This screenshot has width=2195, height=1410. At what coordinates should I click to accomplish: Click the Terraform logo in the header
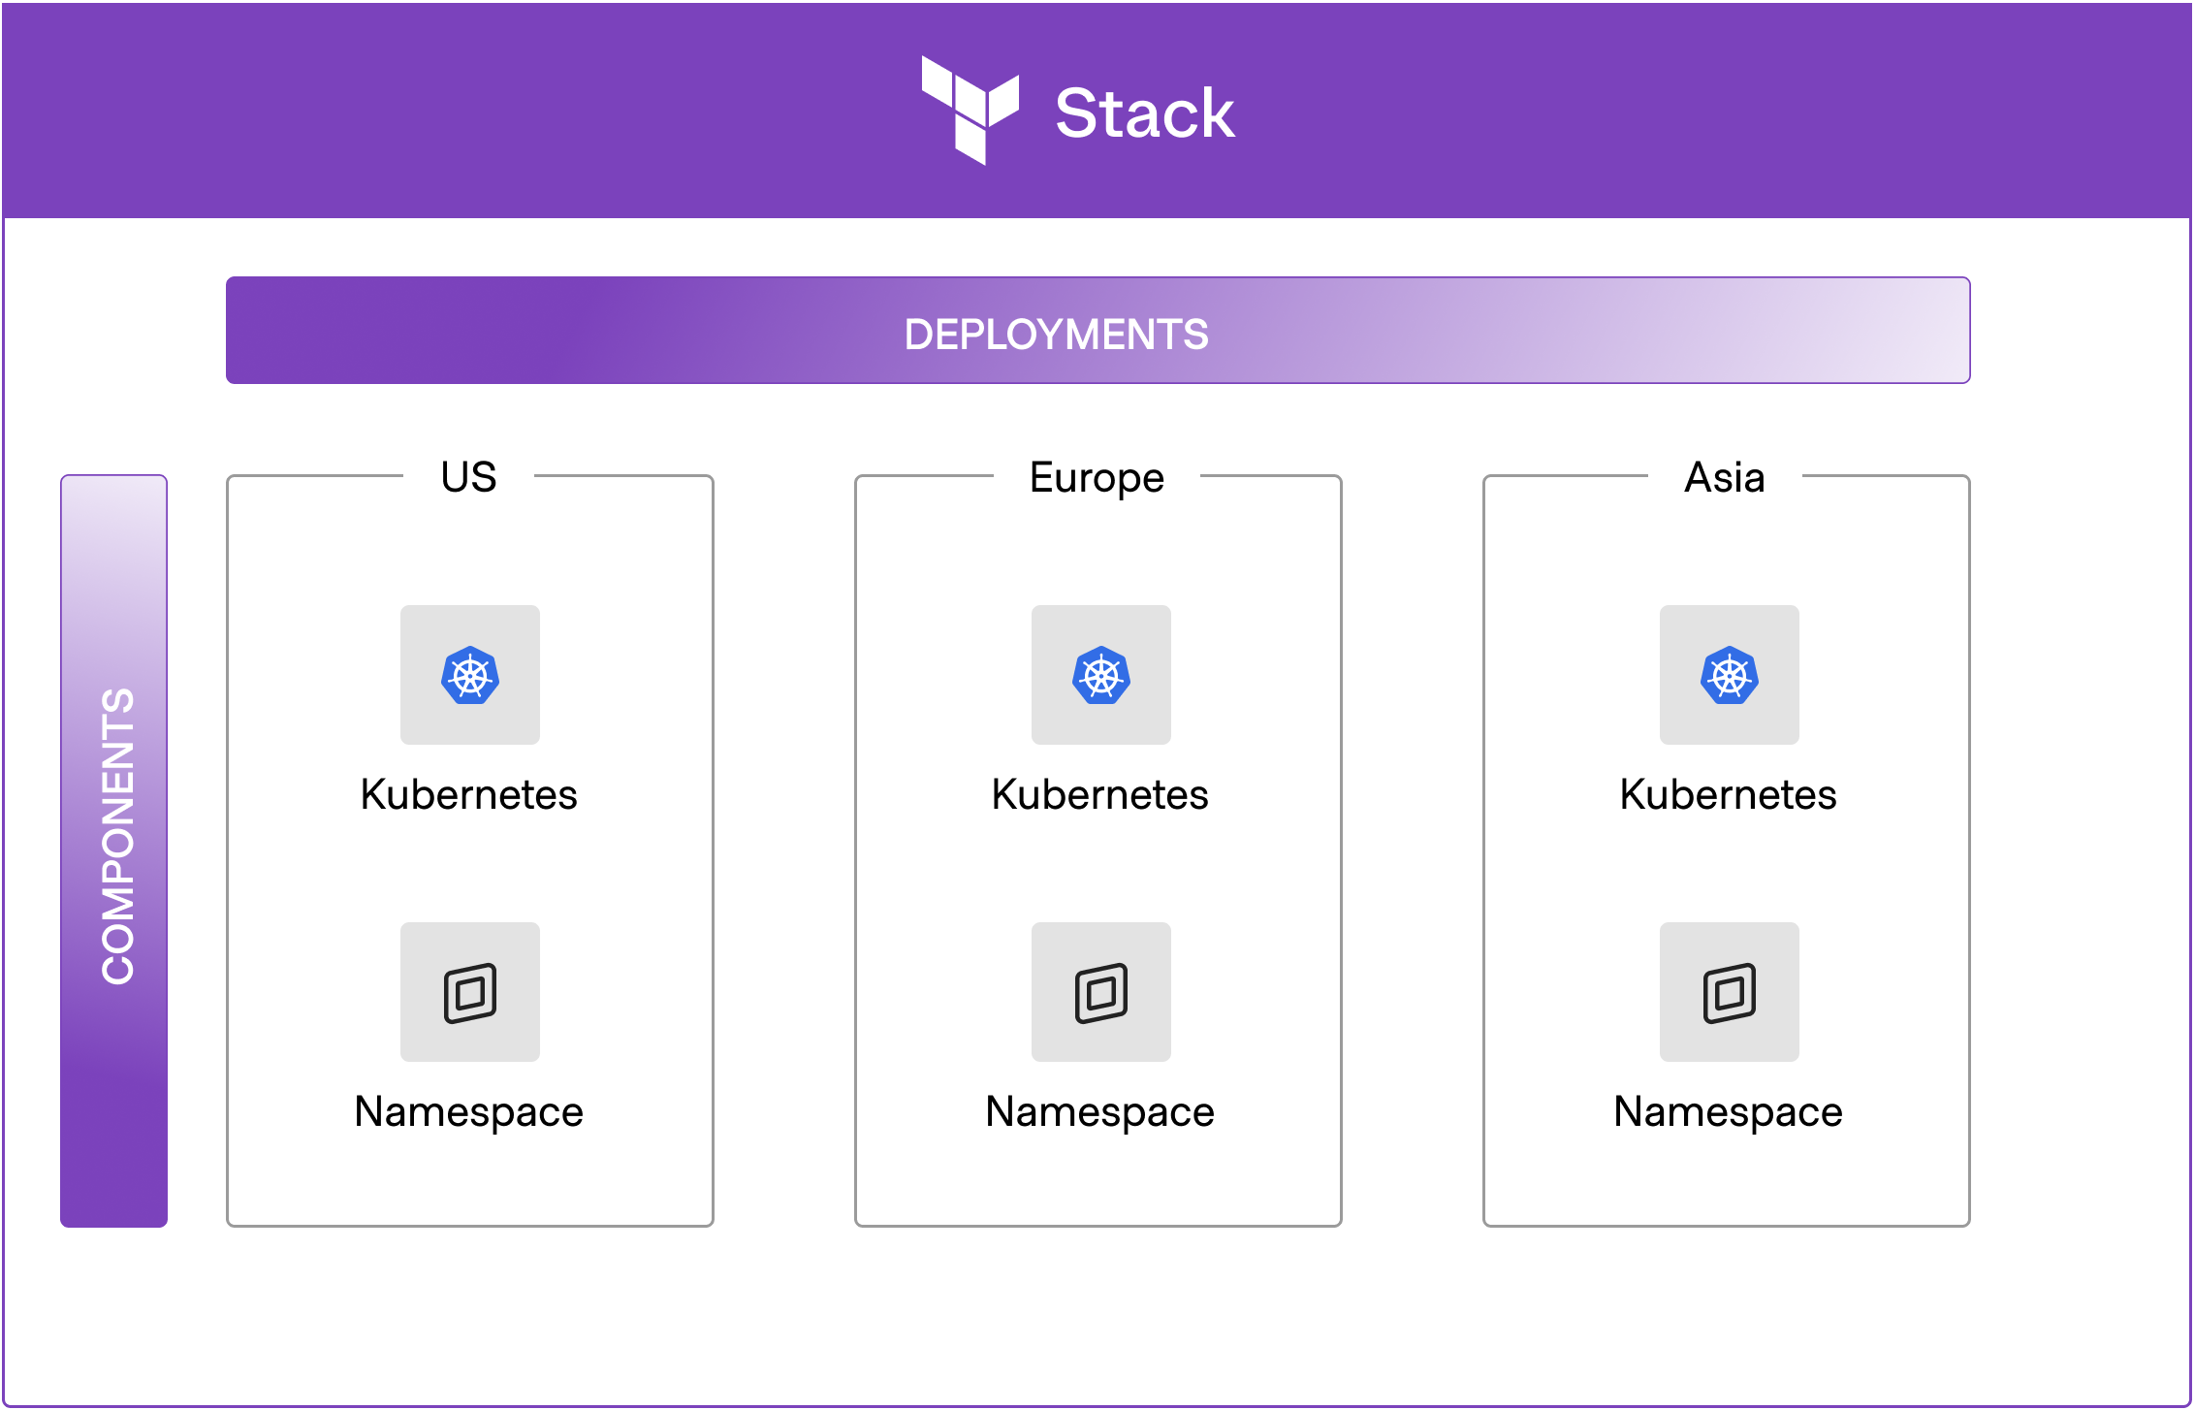coord(971,107)
